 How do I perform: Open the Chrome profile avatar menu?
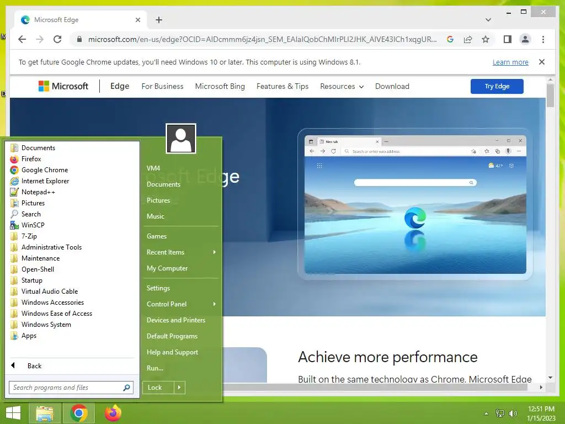click(525, 39)
